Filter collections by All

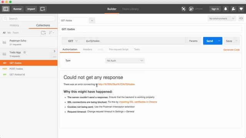[4, 33]
